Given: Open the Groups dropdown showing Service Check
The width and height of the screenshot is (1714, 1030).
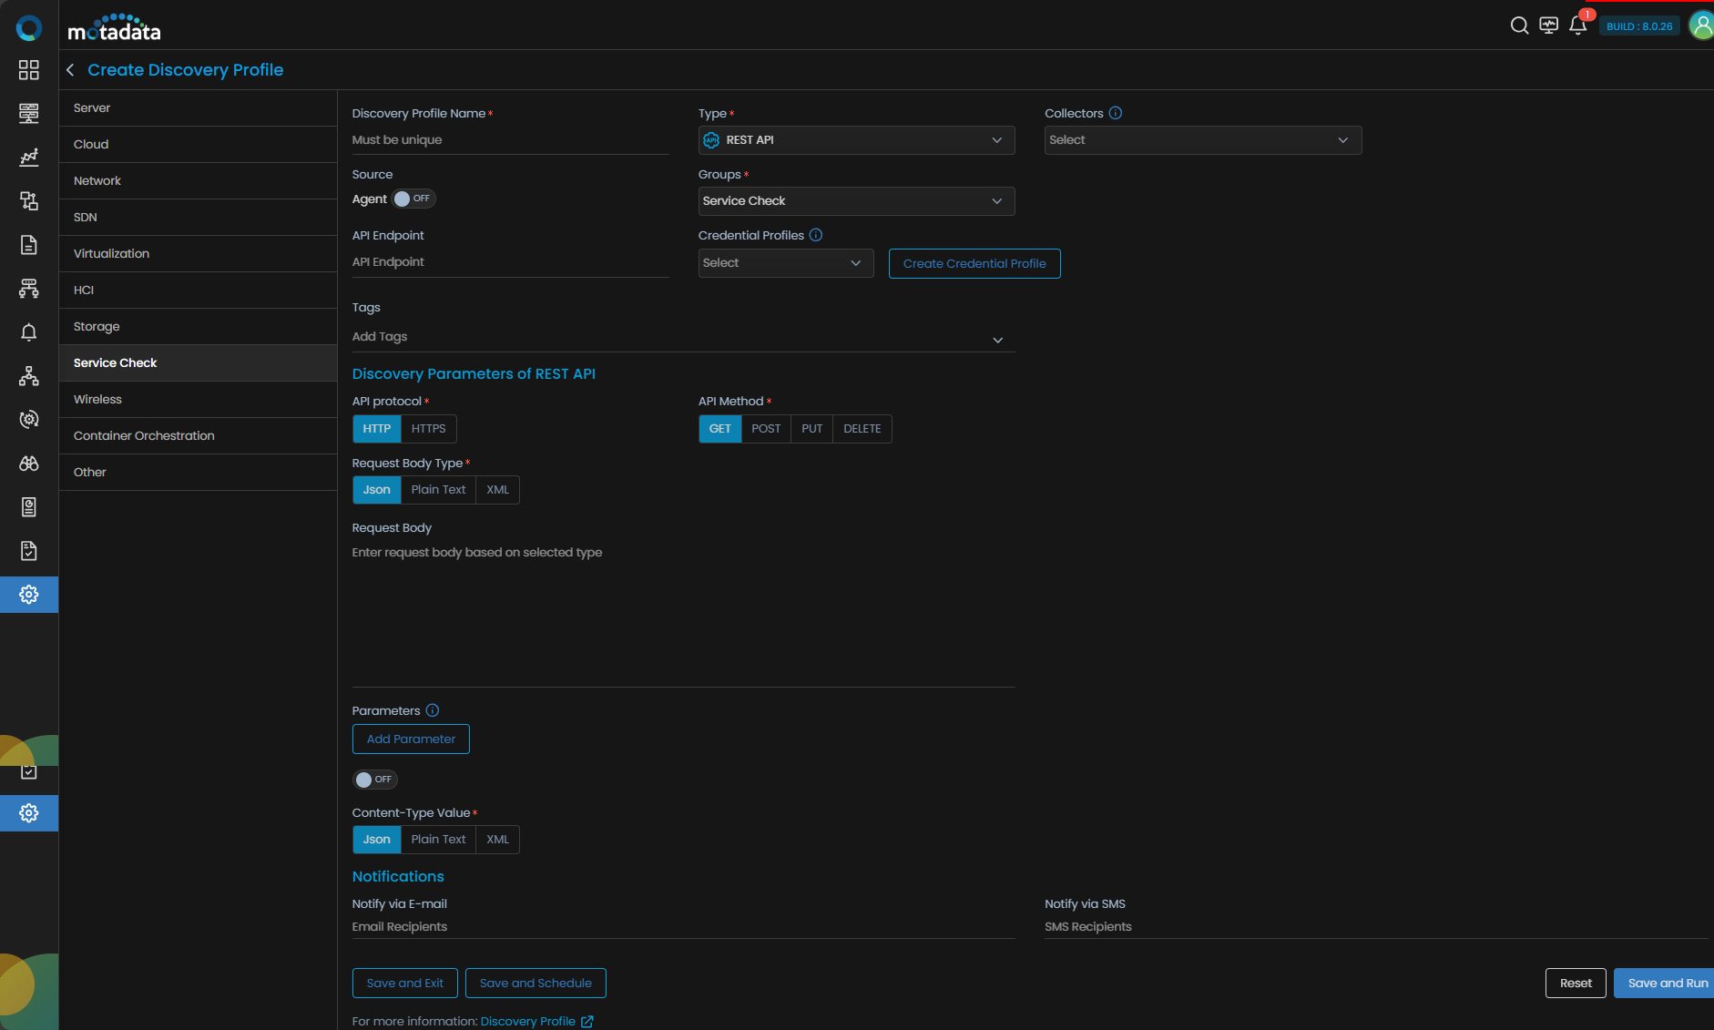Looking at the screenshot, I should coord(856,201).
